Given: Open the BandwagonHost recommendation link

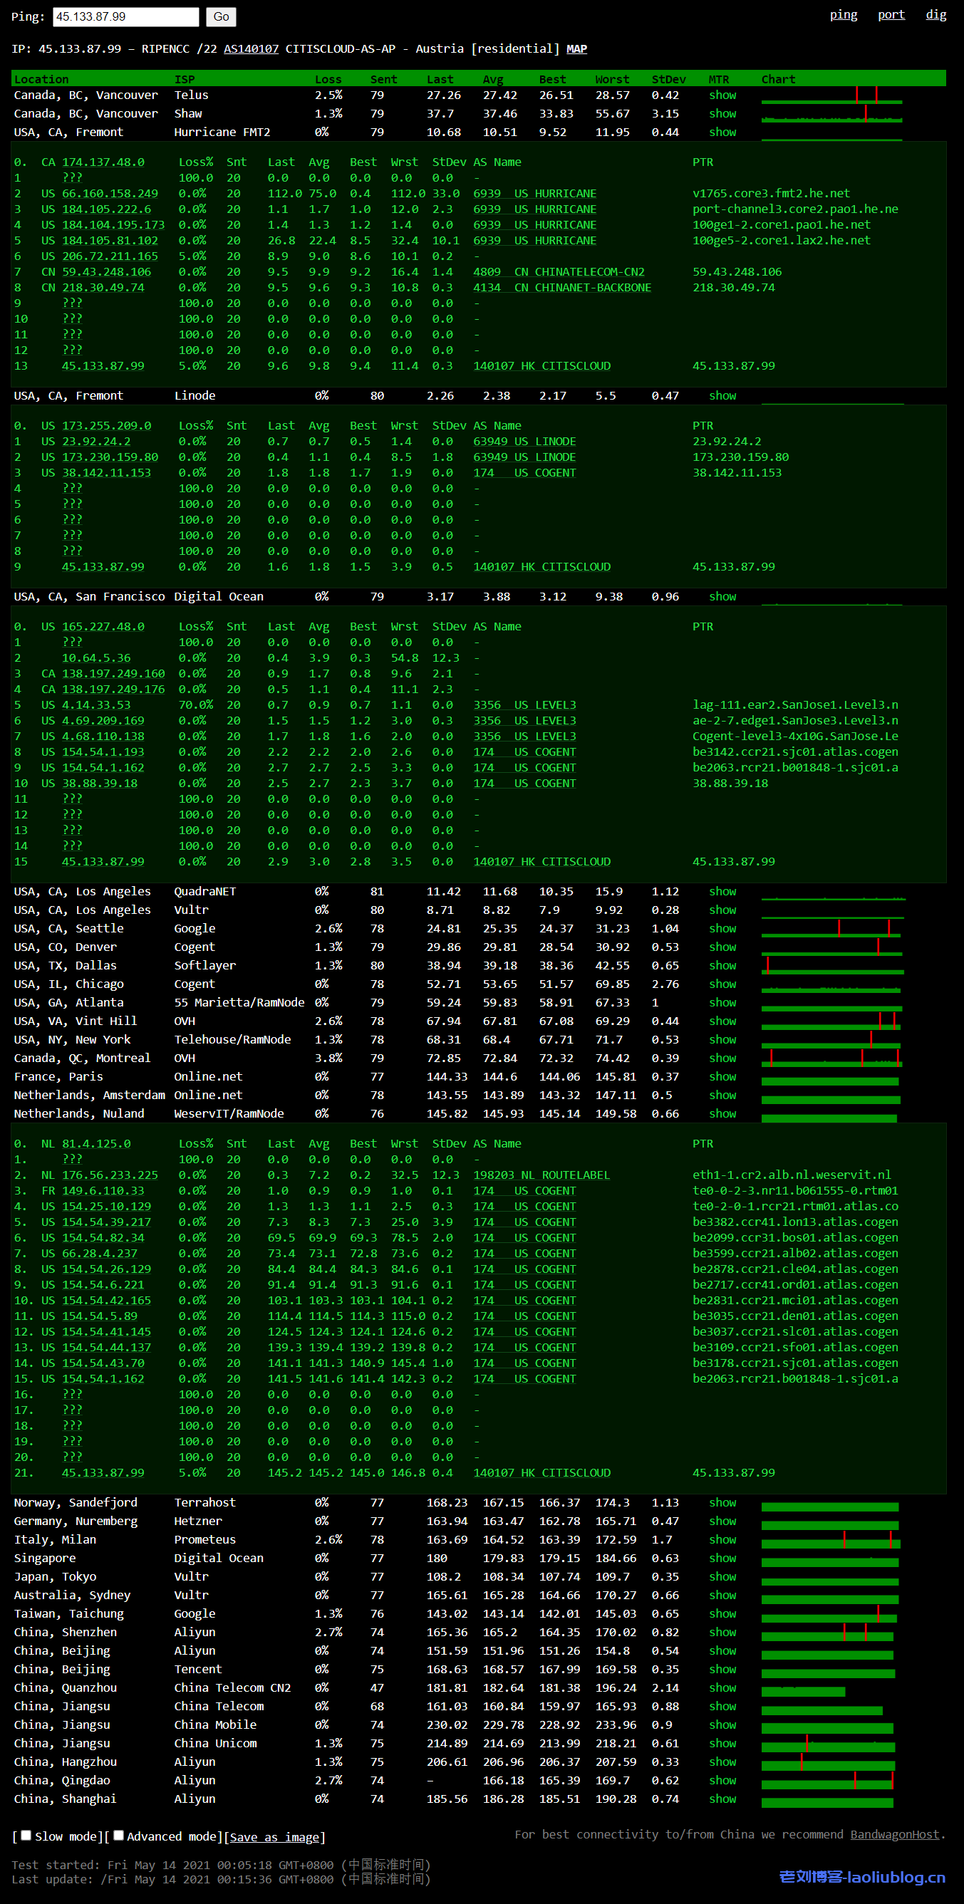Looking at the screenshot, I should point(894,1833).
